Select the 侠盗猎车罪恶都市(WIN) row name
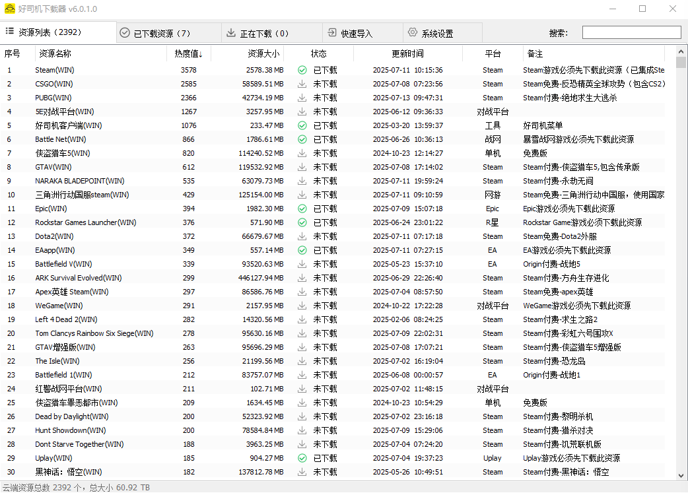The image size is (688, 493). click(x=77, y=403)
